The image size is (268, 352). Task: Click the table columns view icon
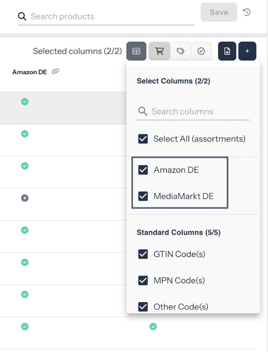(x=136, y=51)
